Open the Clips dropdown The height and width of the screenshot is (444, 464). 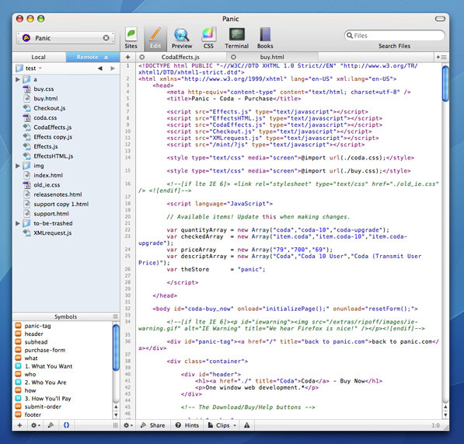tap(222, 425)
